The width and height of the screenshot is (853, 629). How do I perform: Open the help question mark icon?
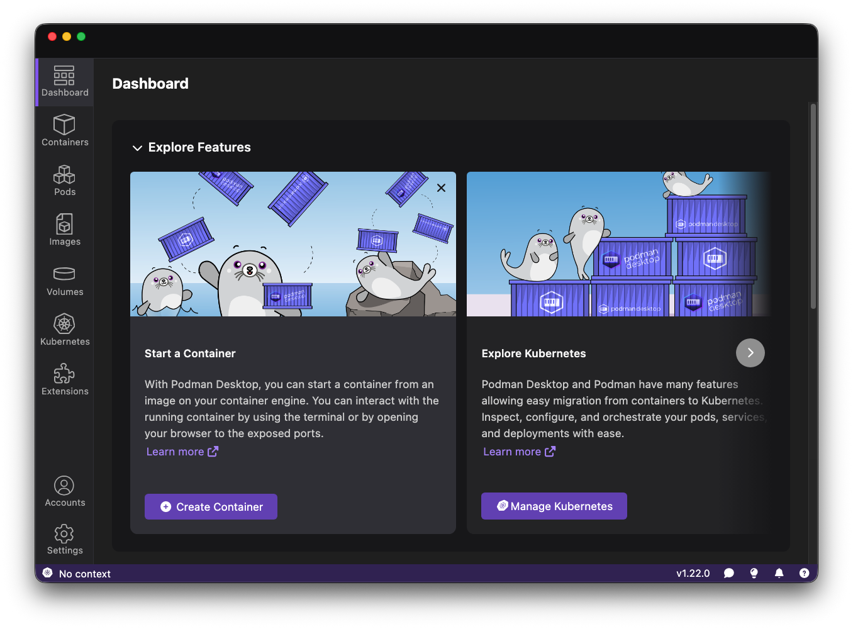pos(804,573)
